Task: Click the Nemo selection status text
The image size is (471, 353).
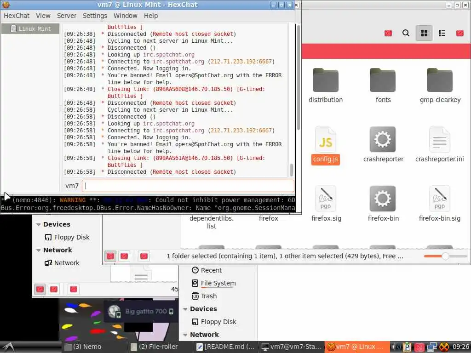Action: tap(285, 256)
